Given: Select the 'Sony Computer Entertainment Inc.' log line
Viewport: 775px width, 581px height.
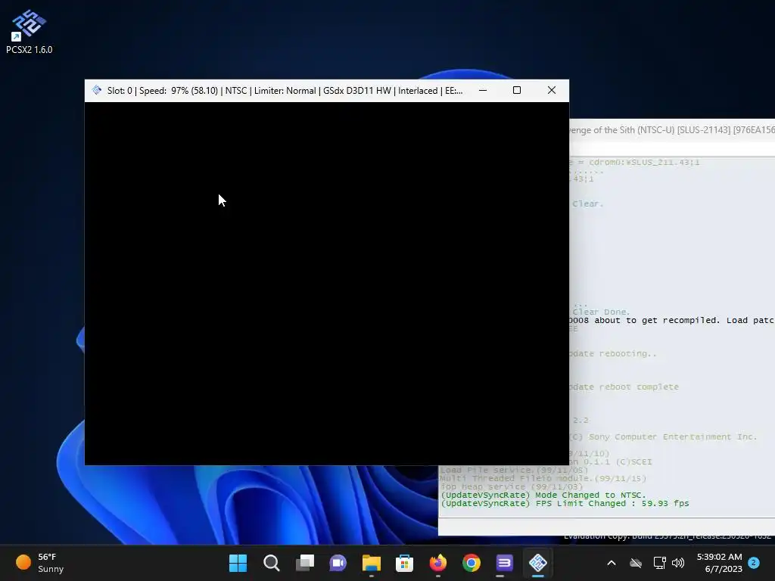Looking at the screenshot, I should [663, 437].
